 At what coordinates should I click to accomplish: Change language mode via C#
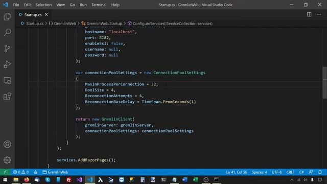coord(301,172)
